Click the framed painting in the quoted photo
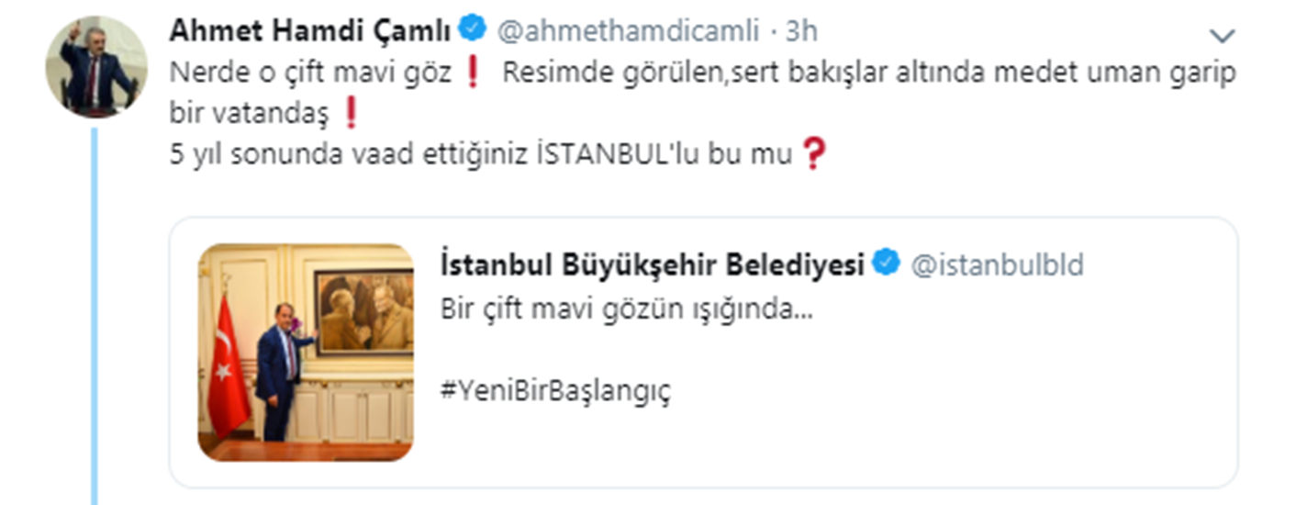 364,312
